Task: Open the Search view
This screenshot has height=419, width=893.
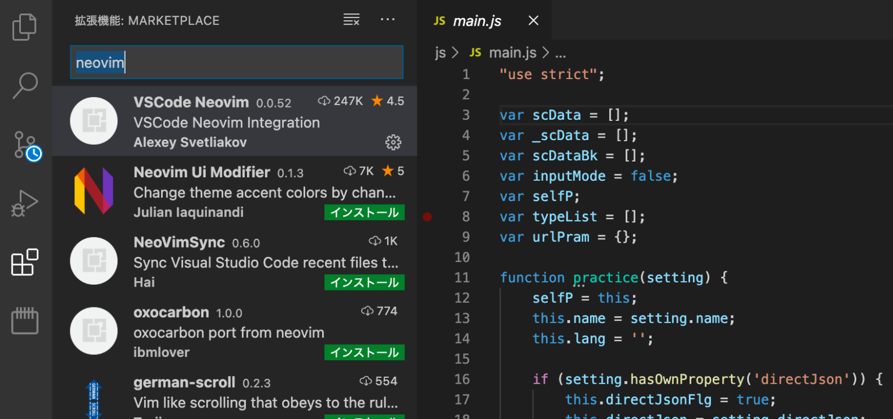Action: [x=24, y=85]
